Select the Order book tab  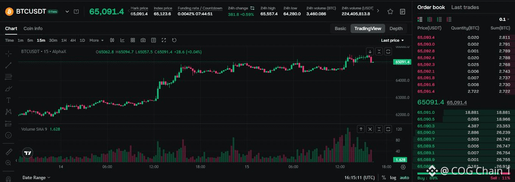431,7
